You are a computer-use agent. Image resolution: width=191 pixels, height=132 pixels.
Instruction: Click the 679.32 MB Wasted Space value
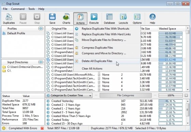[x=29, y=104]
